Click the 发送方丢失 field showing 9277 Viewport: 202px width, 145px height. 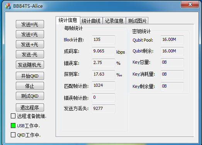coord(104,109)
